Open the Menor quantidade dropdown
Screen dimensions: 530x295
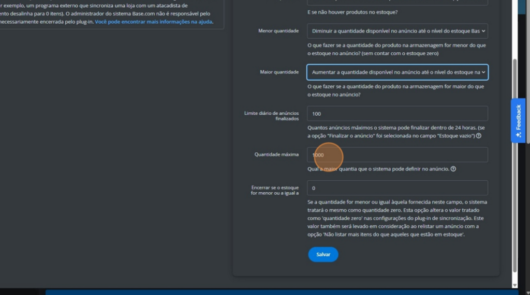(x=397, y=31)
